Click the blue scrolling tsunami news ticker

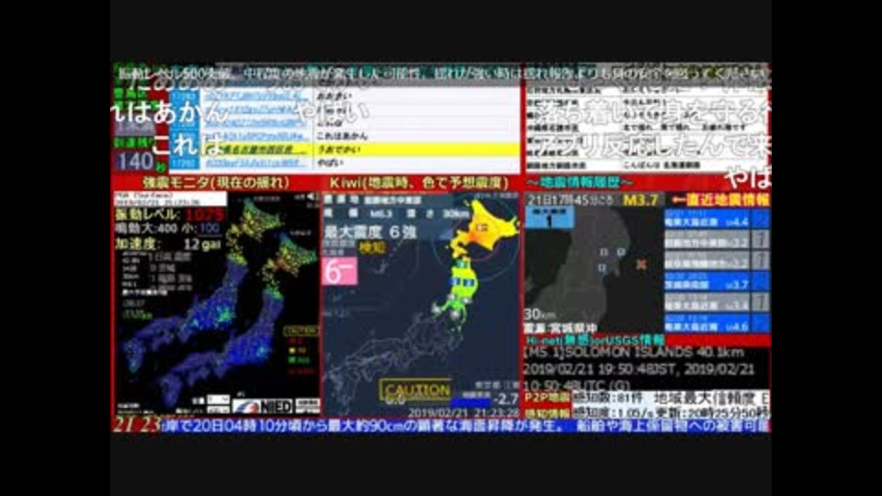pos(466,425)
